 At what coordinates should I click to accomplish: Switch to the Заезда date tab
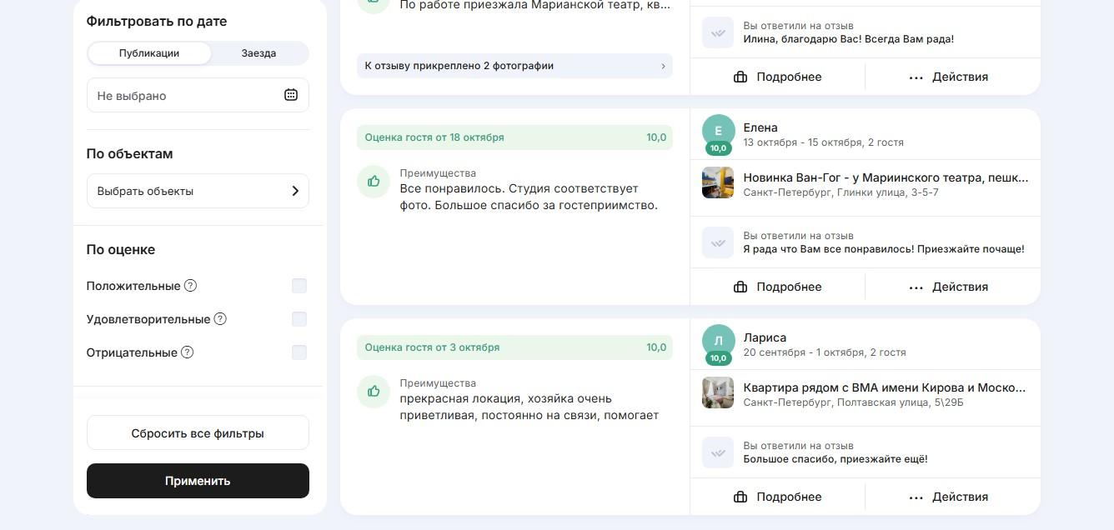tap(258, 53)
